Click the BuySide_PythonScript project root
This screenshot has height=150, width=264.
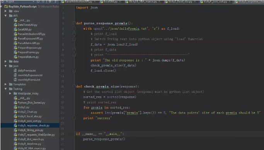pyautogui.click(x=22, y=7)
